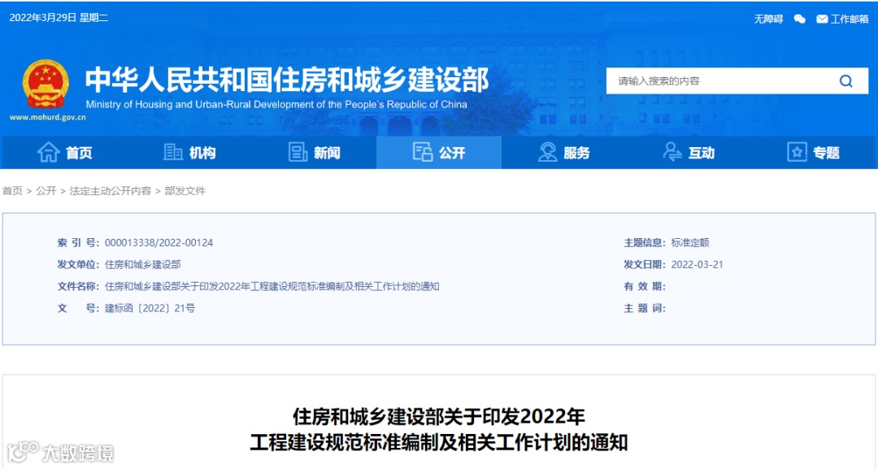878x469 pixels.
Task: Click the search magnifier icon
Action: [846, 81]
